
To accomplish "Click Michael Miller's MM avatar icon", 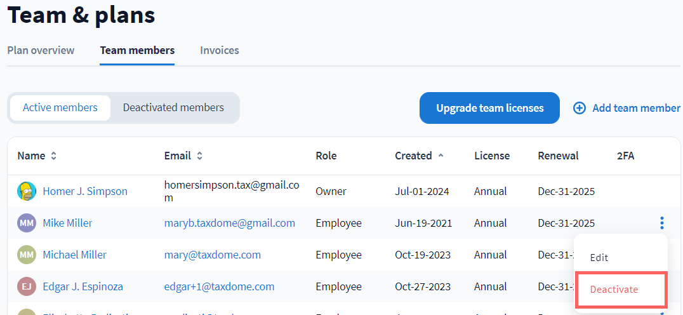I will click(x=27, y=255).
